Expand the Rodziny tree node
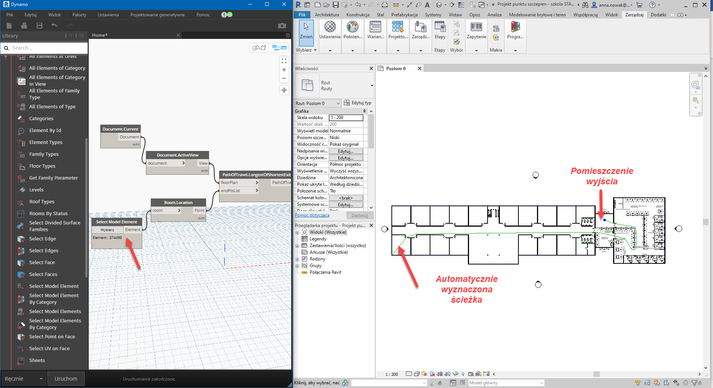 [297, 259]
